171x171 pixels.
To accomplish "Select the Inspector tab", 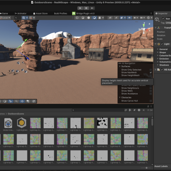I will pos(162,14).
